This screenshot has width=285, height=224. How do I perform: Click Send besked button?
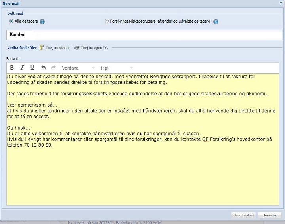[x=243, y=215]
